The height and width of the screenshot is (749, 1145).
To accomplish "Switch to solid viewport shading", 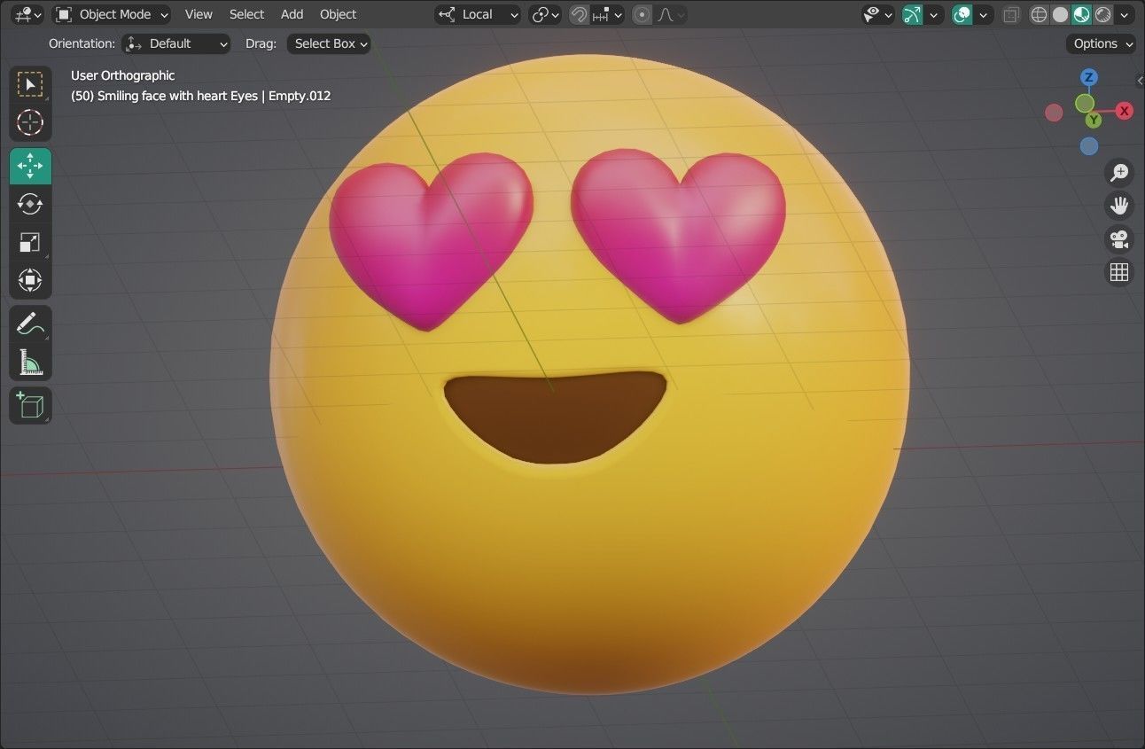I will pyautogui.click(x=1060, y=14).
